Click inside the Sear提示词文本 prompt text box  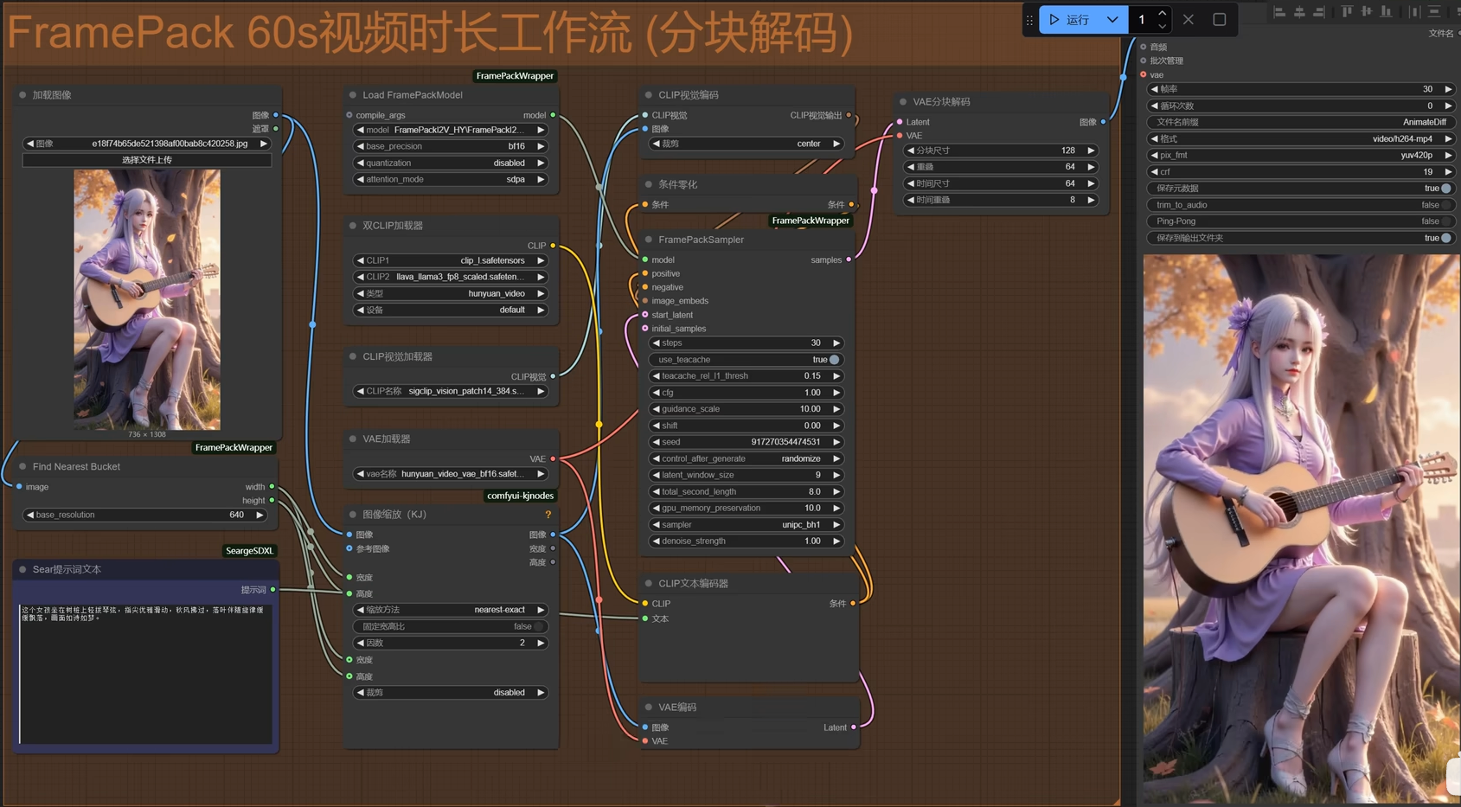pos(145,675)
